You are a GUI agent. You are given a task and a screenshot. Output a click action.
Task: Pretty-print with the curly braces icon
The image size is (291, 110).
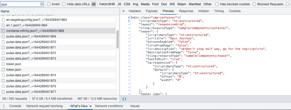[124, 99]
